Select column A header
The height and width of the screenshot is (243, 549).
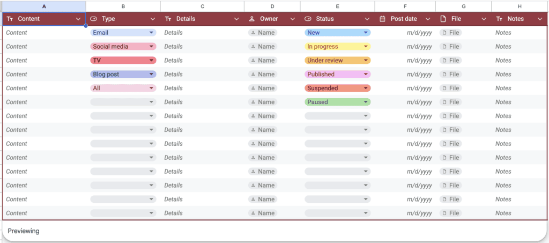(44, 6)
